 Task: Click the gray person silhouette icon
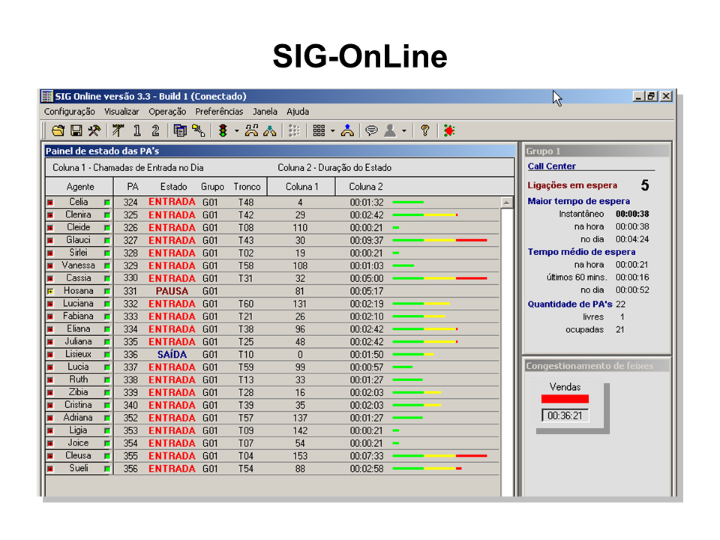[x=390, y=130]
